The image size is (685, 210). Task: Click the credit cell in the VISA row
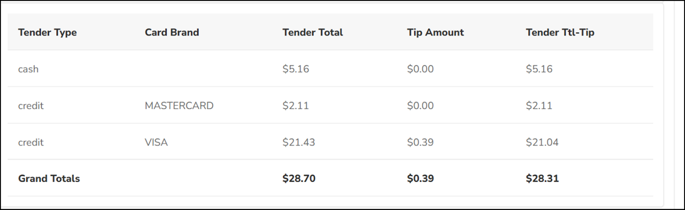[31, 142]
